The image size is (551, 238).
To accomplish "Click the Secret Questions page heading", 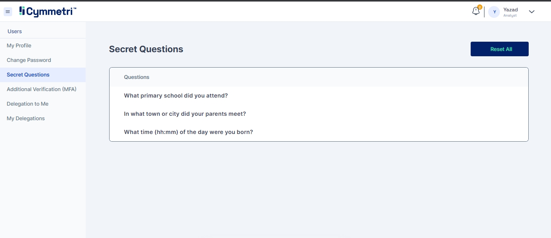I will point(146,49).
